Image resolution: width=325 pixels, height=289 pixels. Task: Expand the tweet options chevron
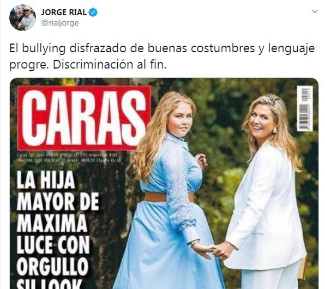coord(315,11)
